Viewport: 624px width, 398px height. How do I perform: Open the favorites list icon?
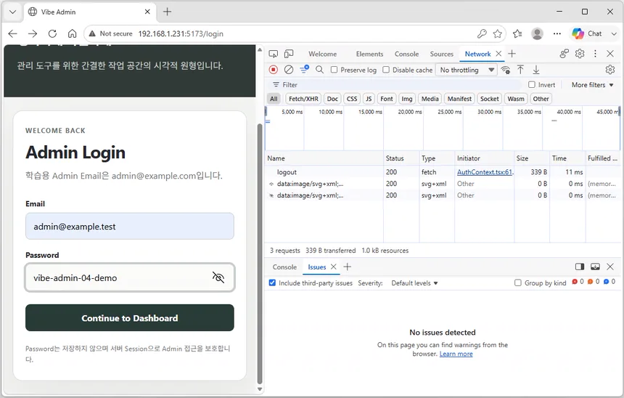coord(517,34)
